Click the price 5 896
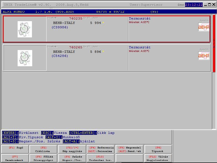Image resolution: width=217 pixels, height=163 pixels. [x=96, y=52]
